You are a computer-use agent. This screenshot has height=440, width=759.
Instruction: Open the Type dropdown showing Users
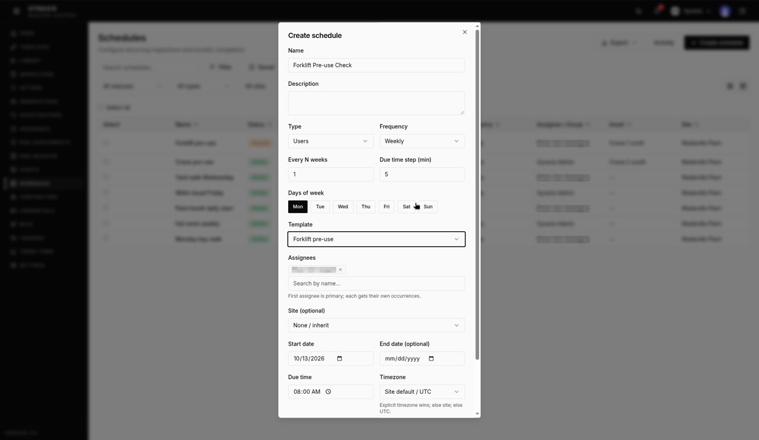point(330,141)
